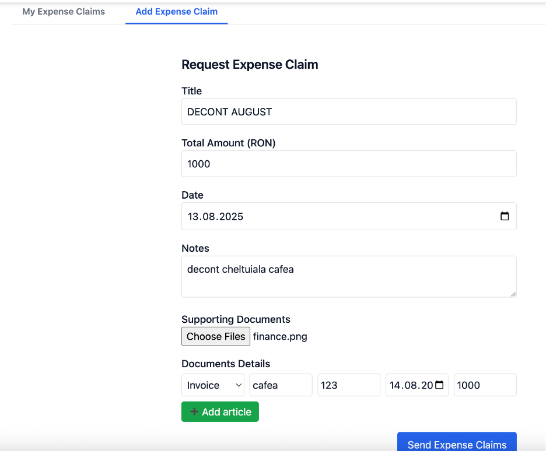Viewport: 546px width, 451px height.
Task: Focus the Title field containing DECONT AUGUST
Action: pyautogui.click(x=348, y=111)
